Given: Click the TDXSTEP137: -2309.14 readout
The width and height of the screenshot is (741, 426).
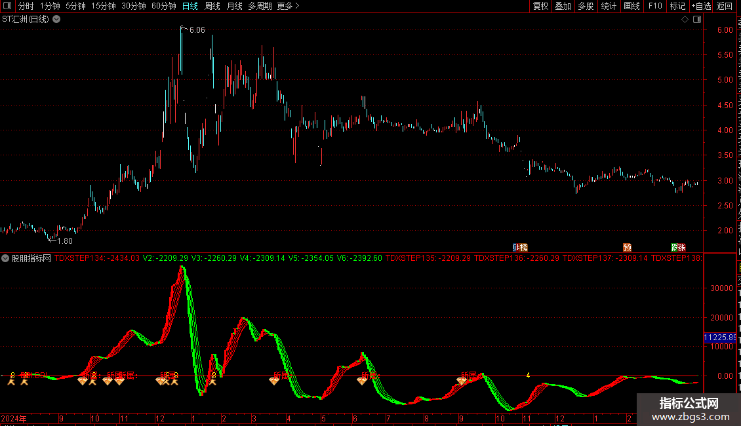Looking at the screenshot, I should click(605, 258).
